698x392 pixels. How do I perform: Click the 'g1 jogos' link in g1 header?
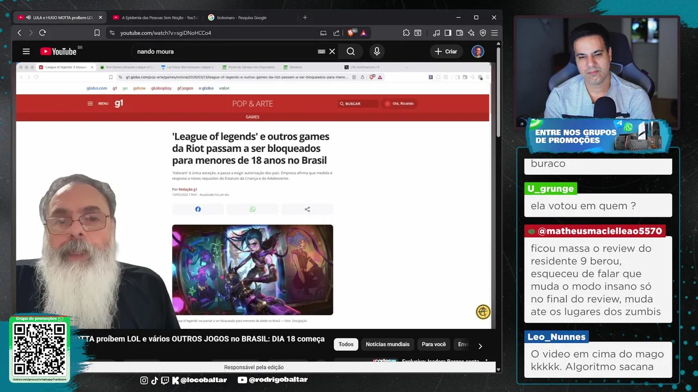(x=185, y=88)
